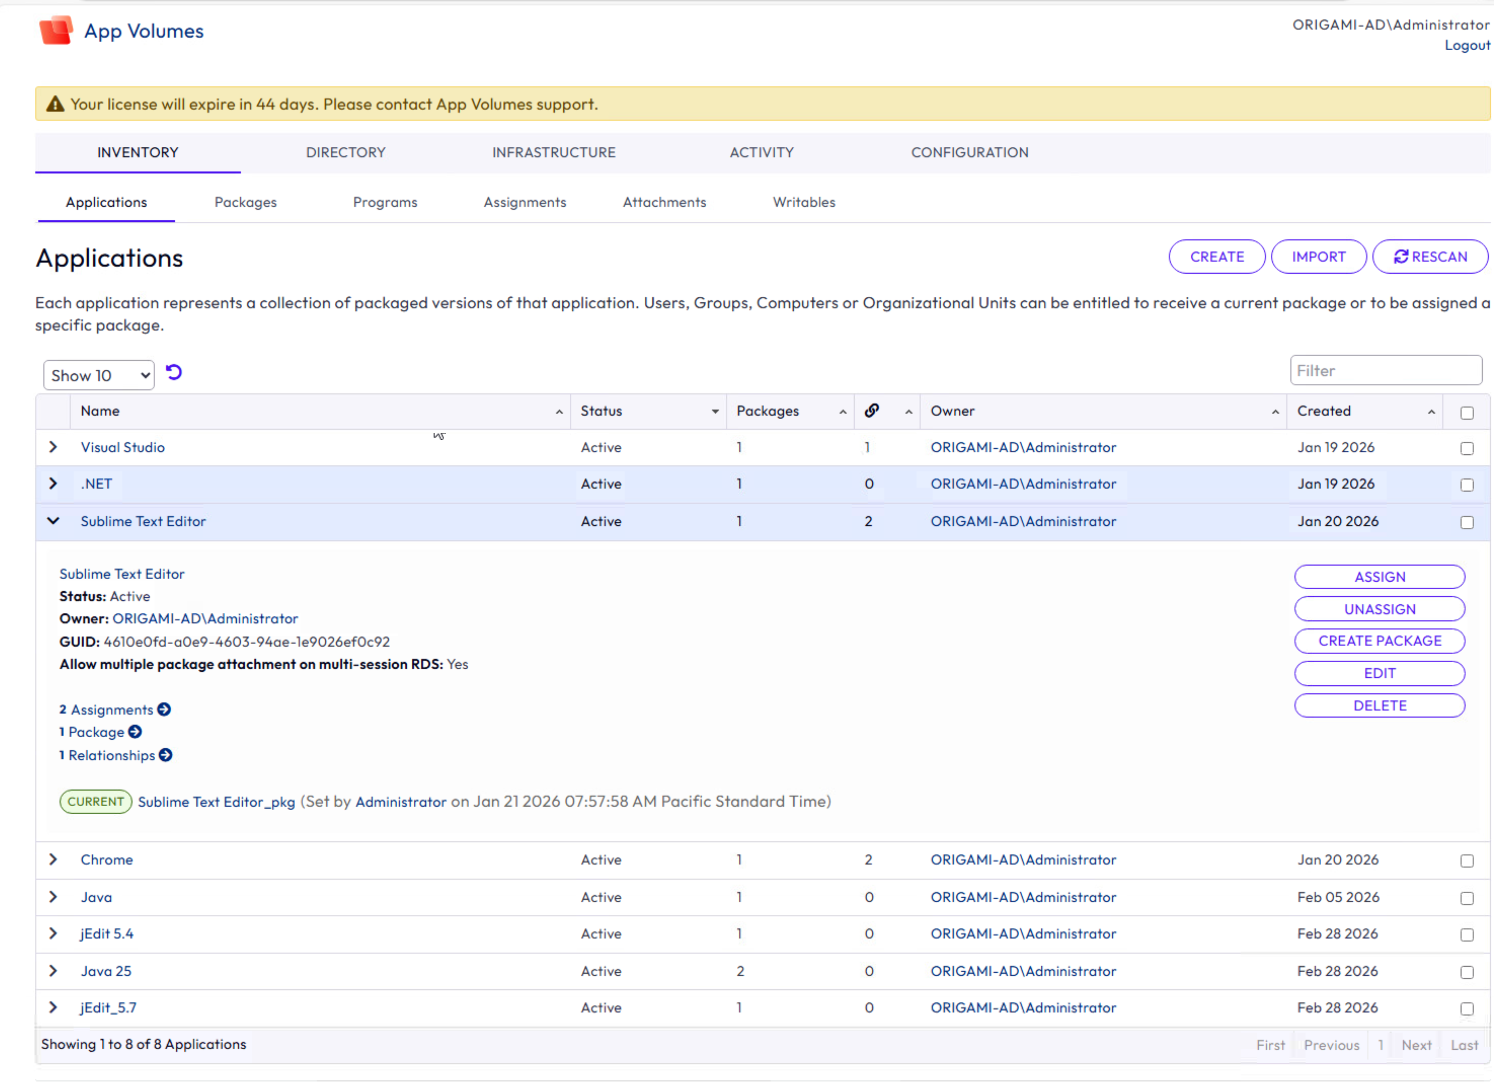Open the arrow icon beside 2 Assignments
This screenshot has width=1494, height=1083.
164,709
